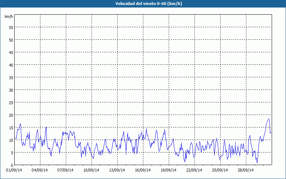Click the y-axis label '45'
Screen dimensions: 286x179
point(11,52)
